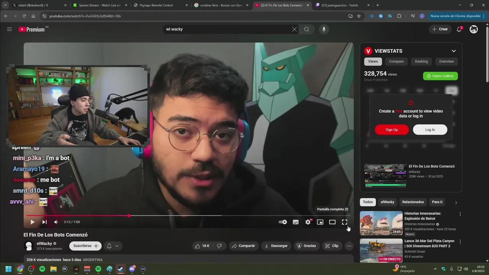
Task: Subscribe with the Suscribirse button
Action: click(85, 246)
